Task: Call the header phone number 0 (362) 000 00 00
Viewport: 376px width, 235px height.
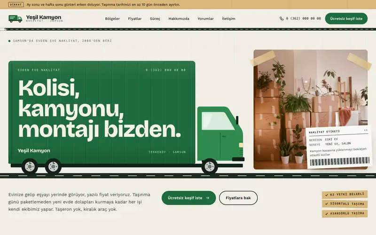Action: tap(303, 18)
